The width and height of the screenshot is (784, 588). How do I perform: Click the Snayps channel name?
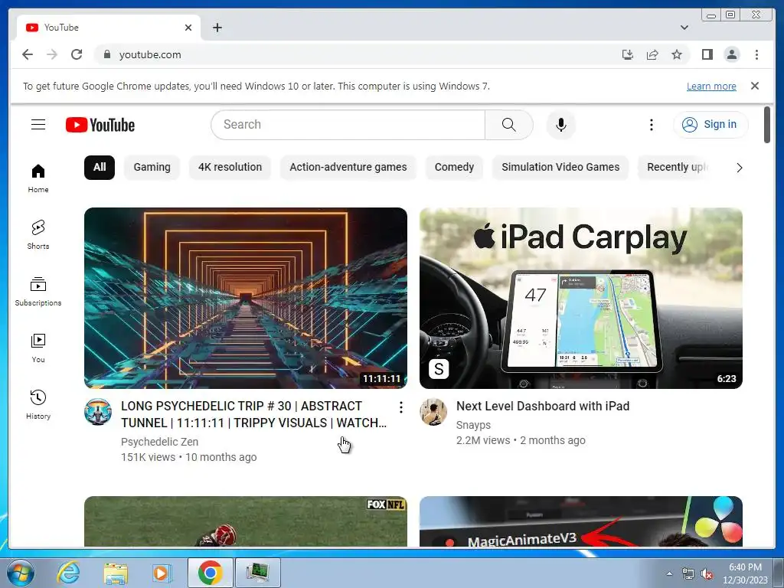click(473, 425)
